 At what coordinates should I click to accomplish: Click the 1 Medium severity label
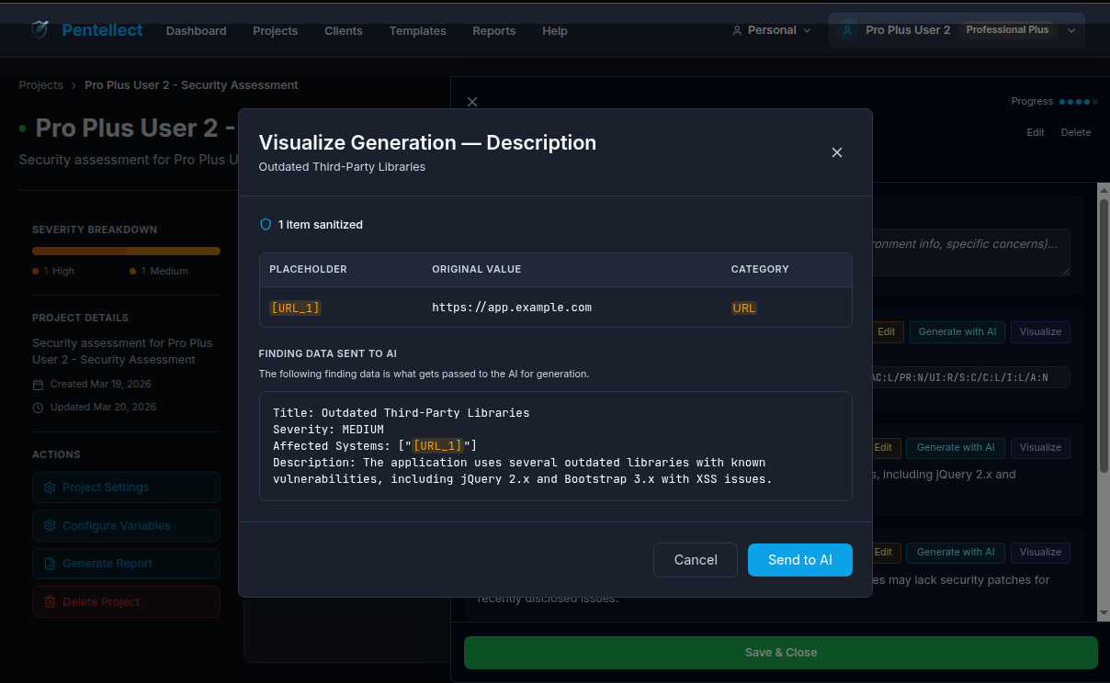tap(159, 271)
